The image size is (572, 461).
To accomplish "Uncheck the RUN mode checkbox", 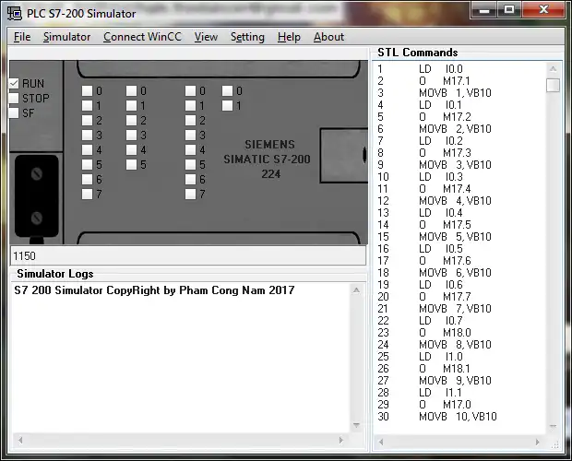I will (x=14, y=84).
